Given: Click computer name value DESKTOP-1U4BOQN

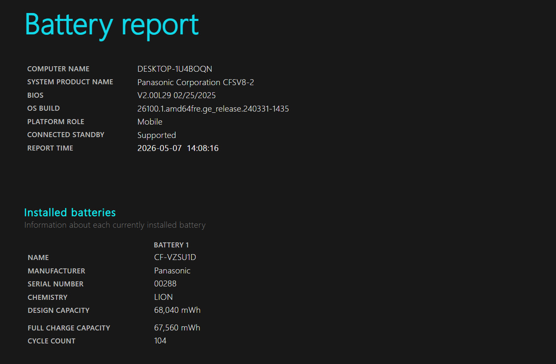Looking at the screenshot, I should point(175,69).
